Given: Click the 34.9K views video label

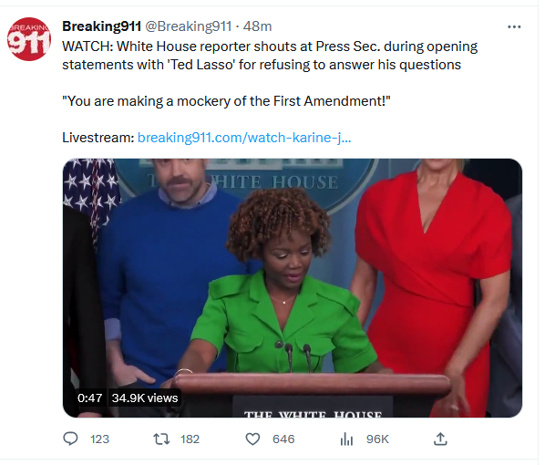Looking at the screenshot, I should (x=145, y=398).
